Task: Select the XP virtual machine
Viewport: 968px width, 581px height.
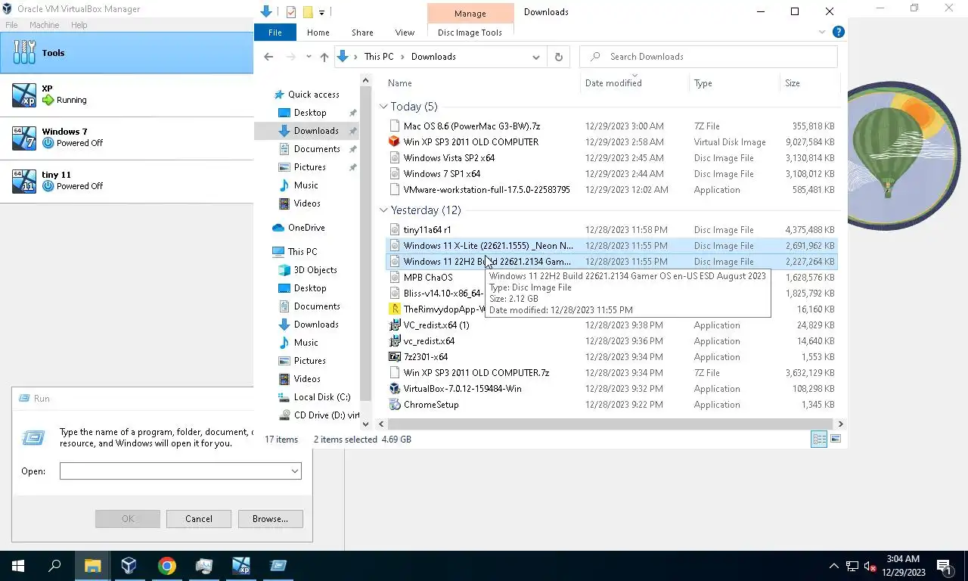Action: click(126, 95)
